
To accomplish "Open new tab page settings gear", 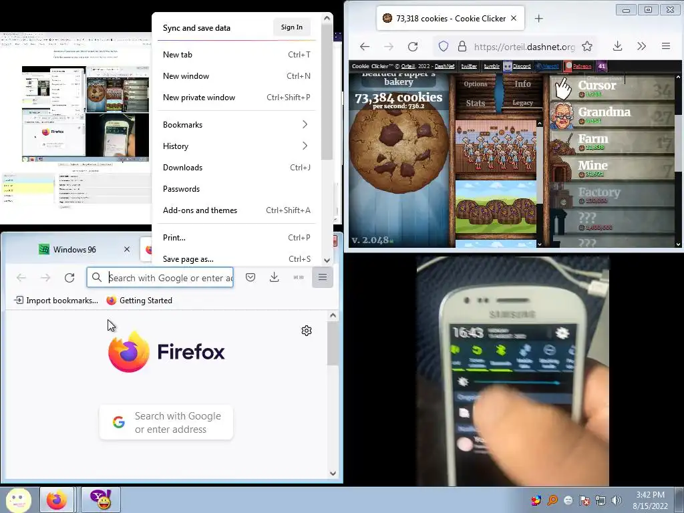I will click(x=307, y=331).
